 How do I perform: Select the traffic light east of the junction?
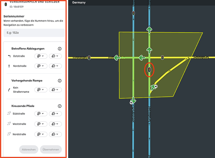[162, 58]
